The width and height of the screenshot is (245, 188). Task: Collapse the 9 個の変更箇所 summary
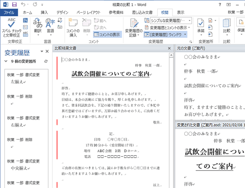[6, 61]
